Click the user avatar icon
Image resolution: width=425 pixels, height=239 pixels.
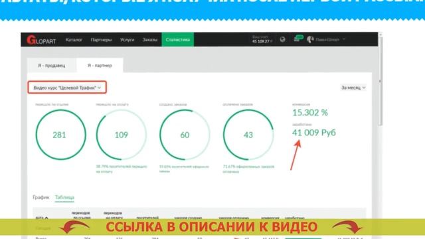click(310, 40)
